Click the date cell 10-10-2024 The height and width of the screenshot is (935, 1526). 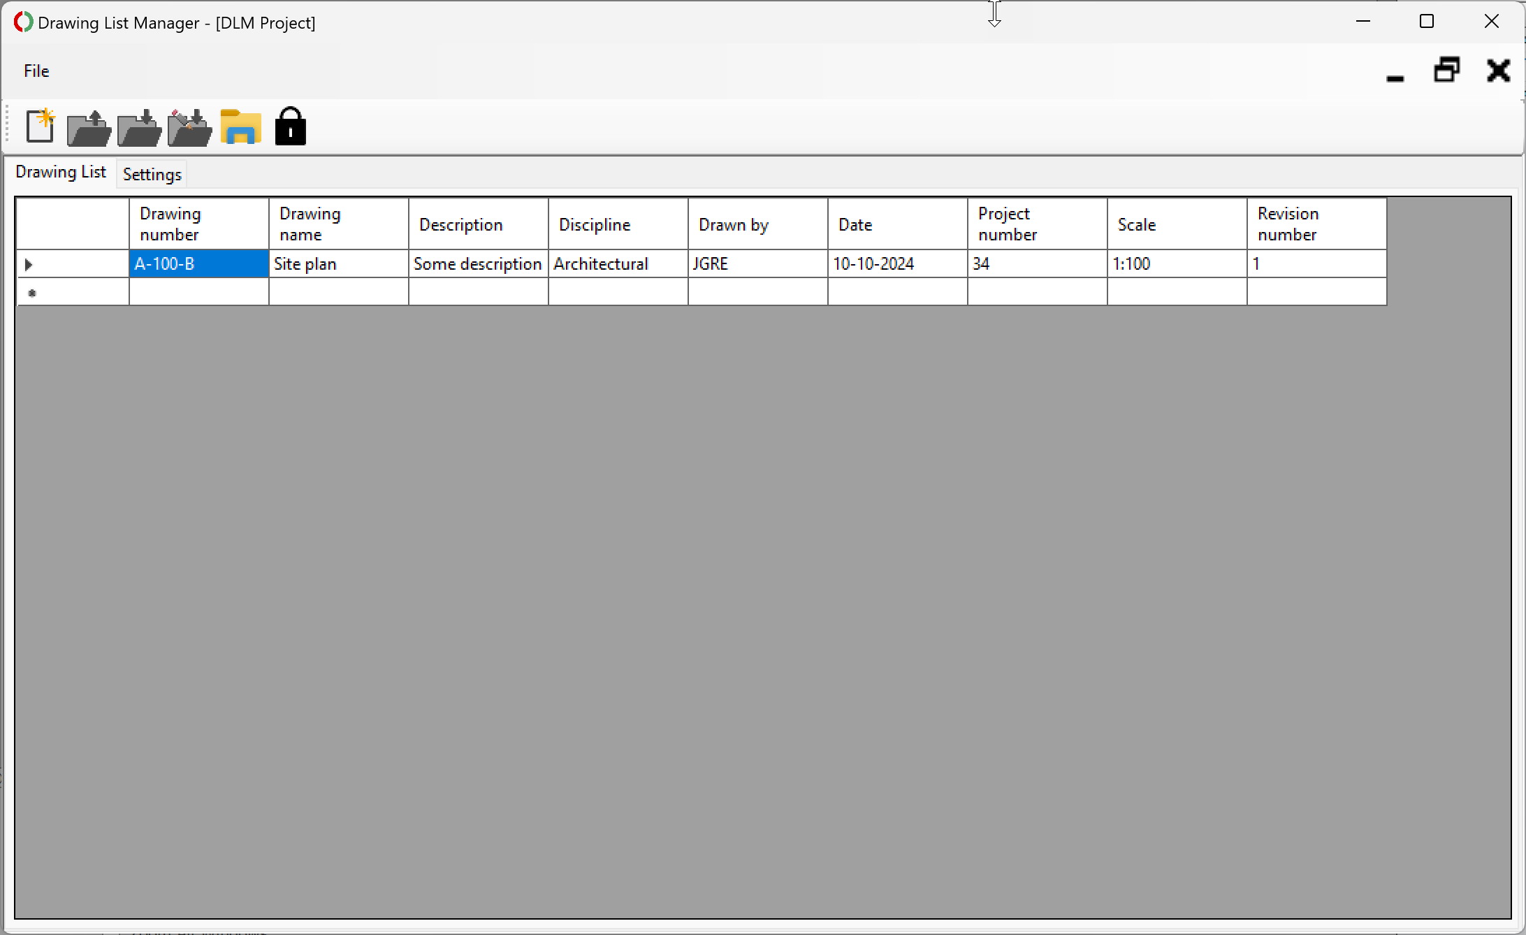pos(897,264)
